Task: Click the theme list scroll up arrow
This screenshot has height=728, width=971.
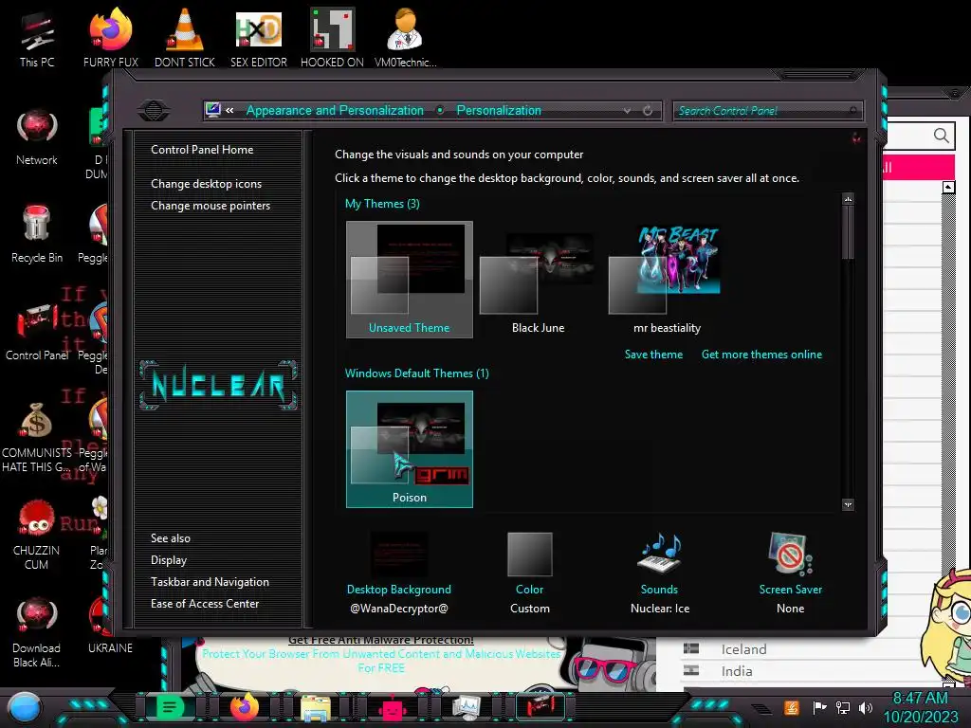Action: [x=849, y=199]
